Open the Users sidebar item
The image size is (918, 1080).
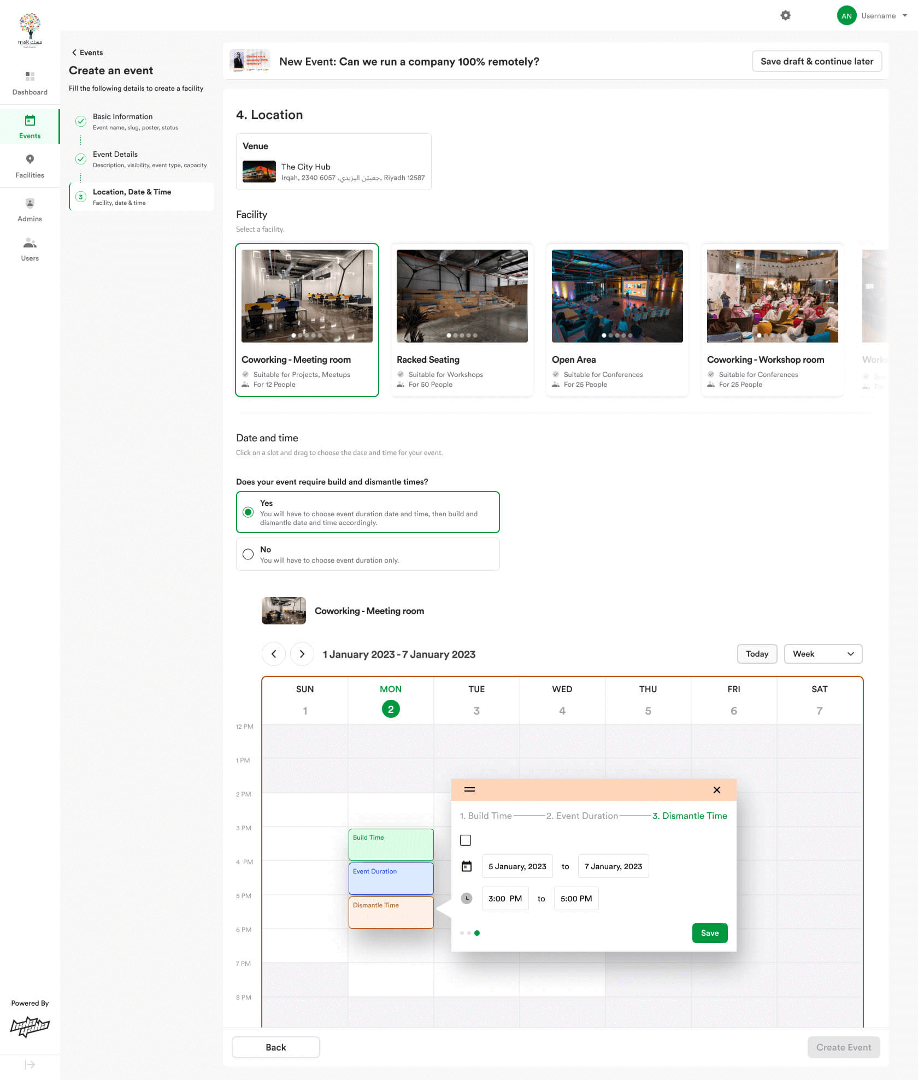click(x=30, y=249)
